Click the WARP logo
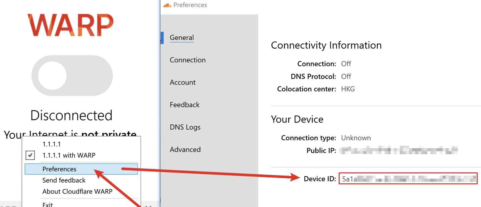Viewport: 481px width, 207px height. pyautogui.click(x=71, y=25)
